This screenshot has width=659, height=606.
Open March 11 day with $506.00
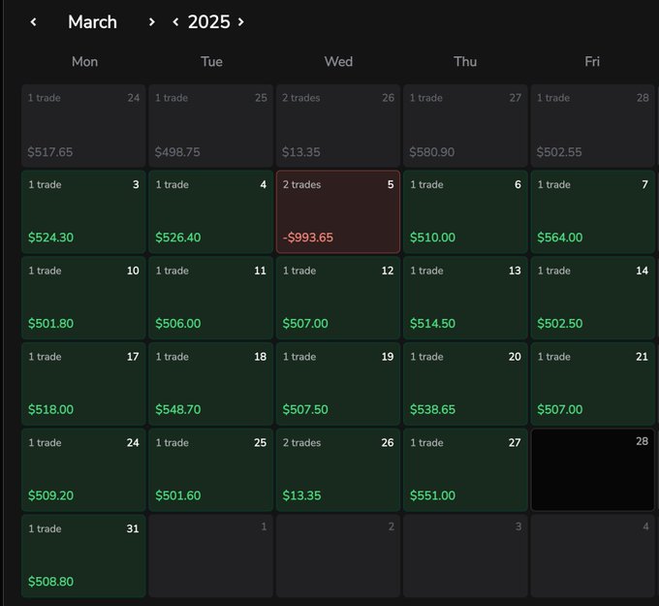point(211,299)
